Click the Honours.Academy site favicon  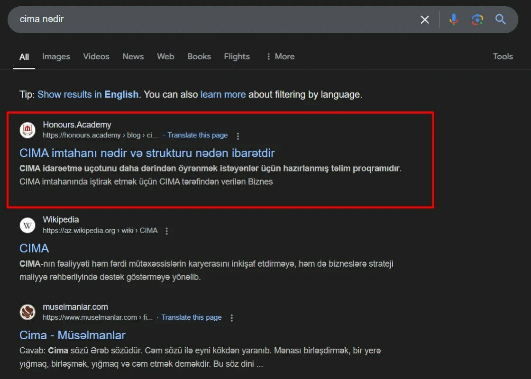click(x=27, y=130)
